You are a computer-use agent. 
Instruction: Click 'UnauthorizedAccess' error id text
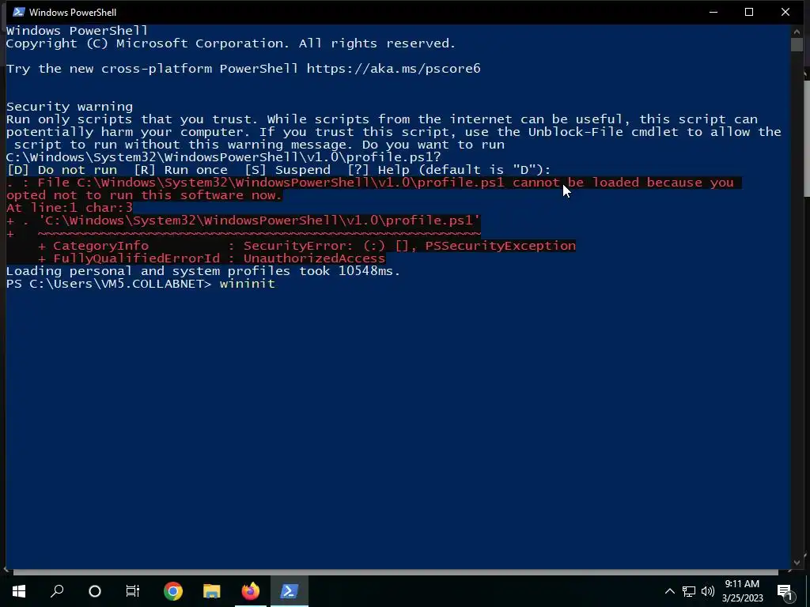click(314, 258)
